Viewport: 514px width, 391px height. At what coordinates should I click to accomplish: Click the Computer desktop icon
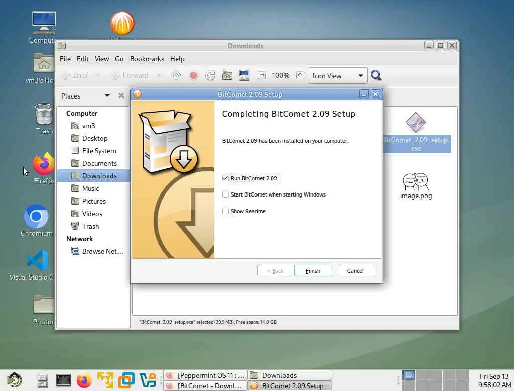(x=44, y=23)
